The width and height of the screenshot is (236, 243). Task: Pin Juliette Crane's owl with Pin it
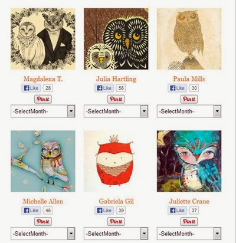(x=189, y=222)
